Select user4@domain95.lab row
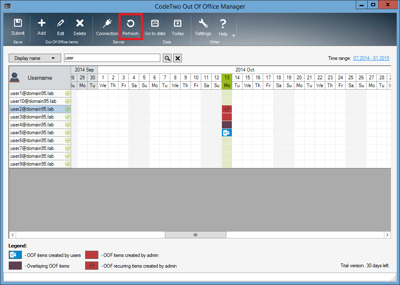 [40, 125]
